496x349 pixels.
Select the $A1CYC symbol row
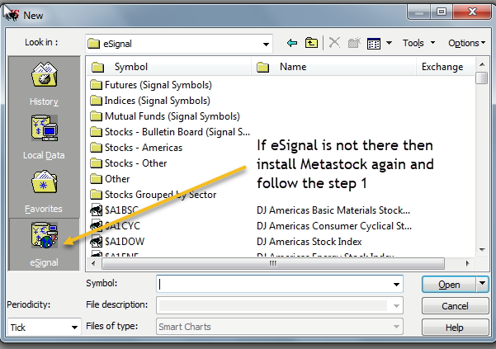click(116, 226)
